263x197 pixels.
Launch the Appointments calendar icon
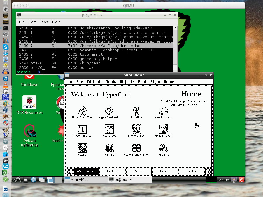82,130
